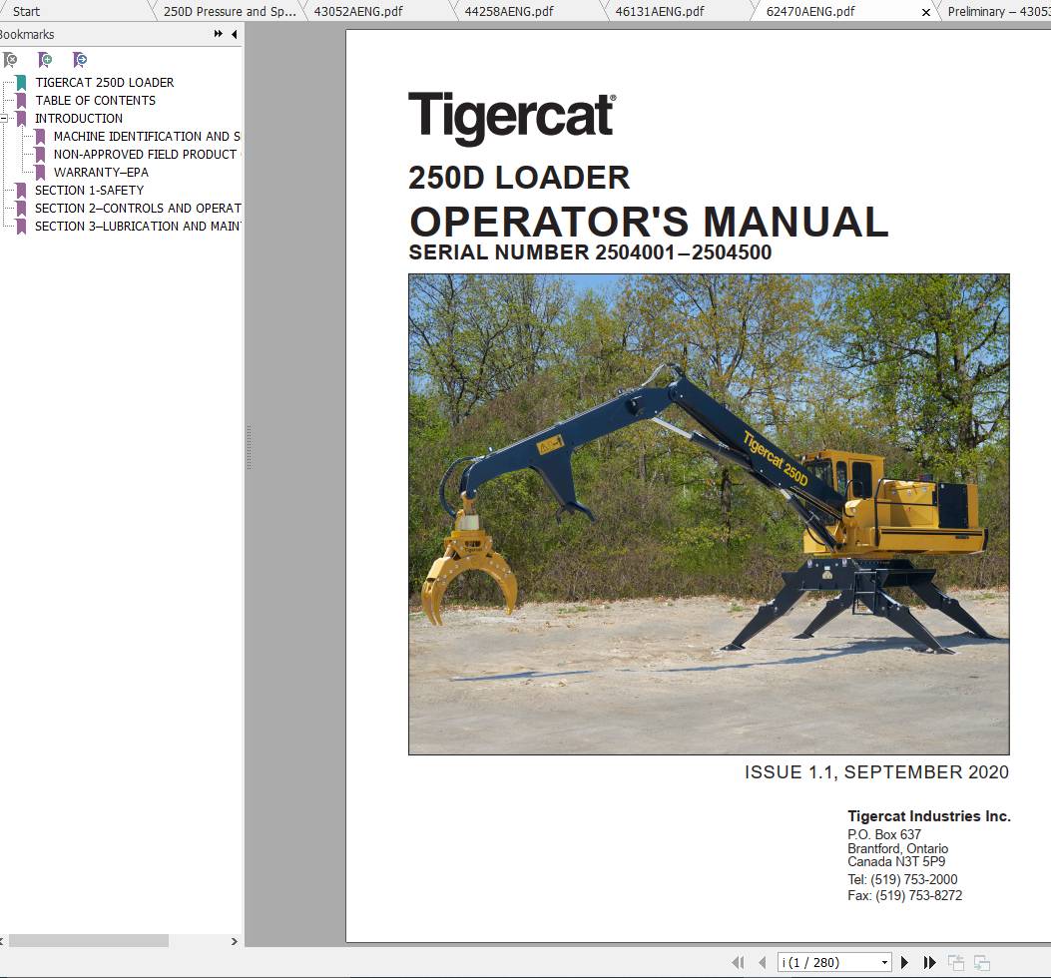The image size is (1051, 978).
Task: Select the SECTION 1-SAFETY bookmark
Action: point(88,190)
